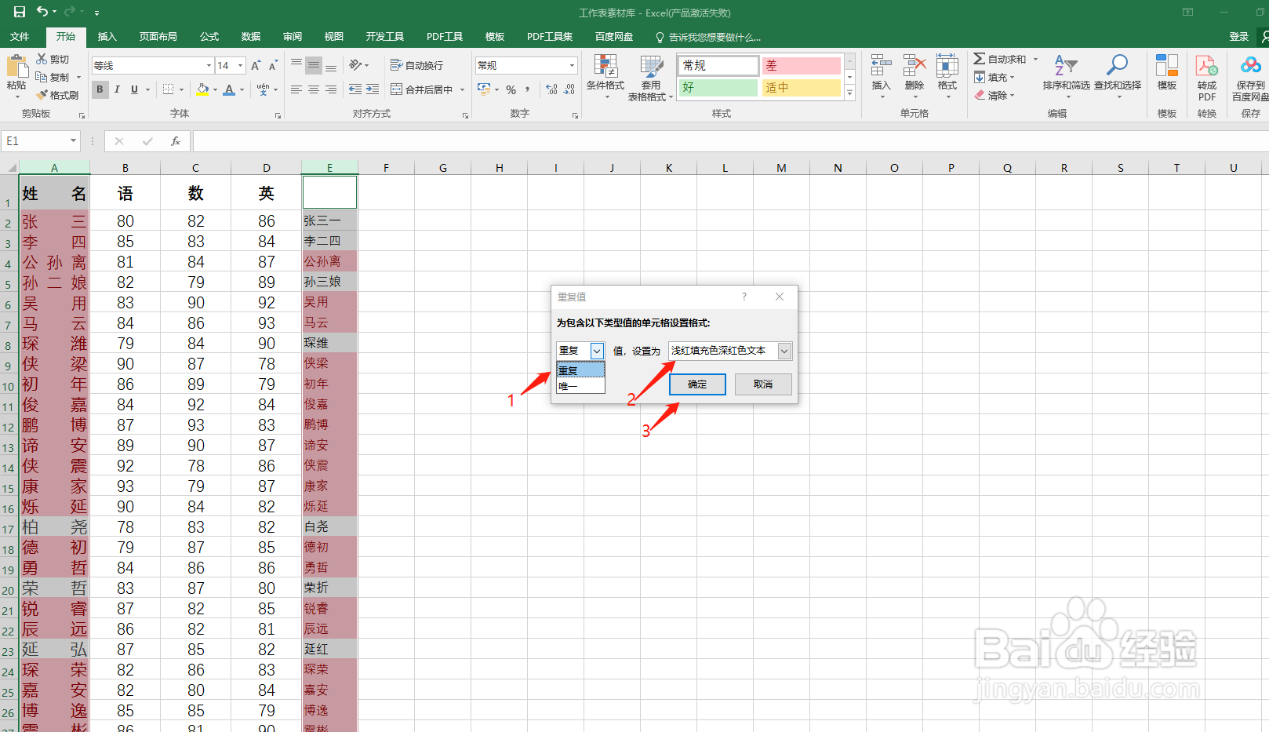The width and height of the screenshot is (1269, 732).
Task: Expand the Name Box dropdown arrow
Action: pyautogui.click(x=73, y=141)
